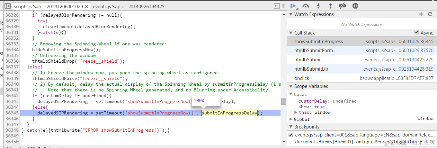Collapse the Watch Expressions section
Screen dimensions: 437x148
(291, 14)
